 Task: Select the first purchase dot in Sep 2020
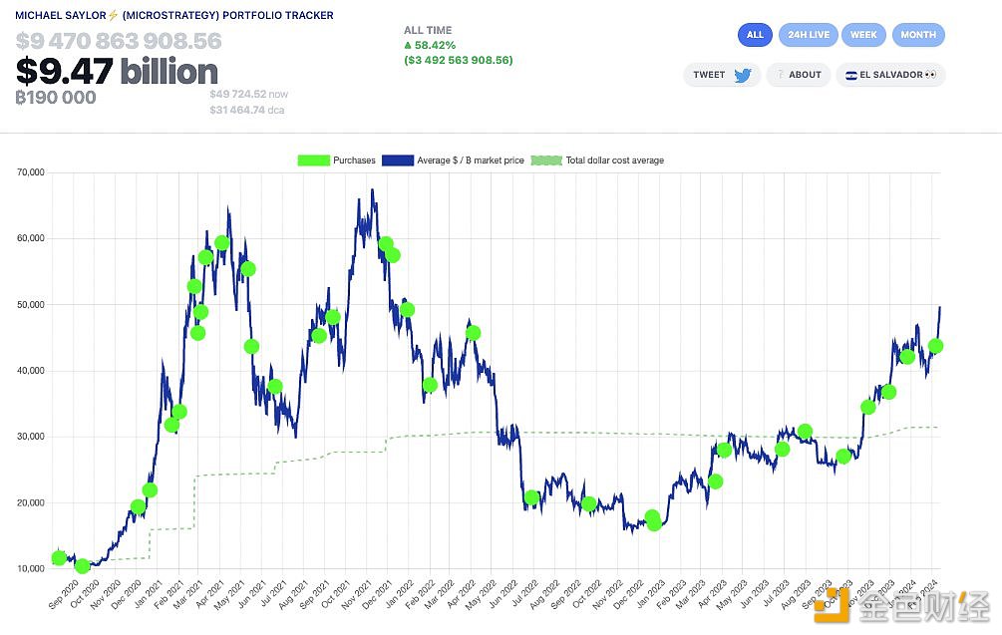pyautogui.click(x=59, y=557)
